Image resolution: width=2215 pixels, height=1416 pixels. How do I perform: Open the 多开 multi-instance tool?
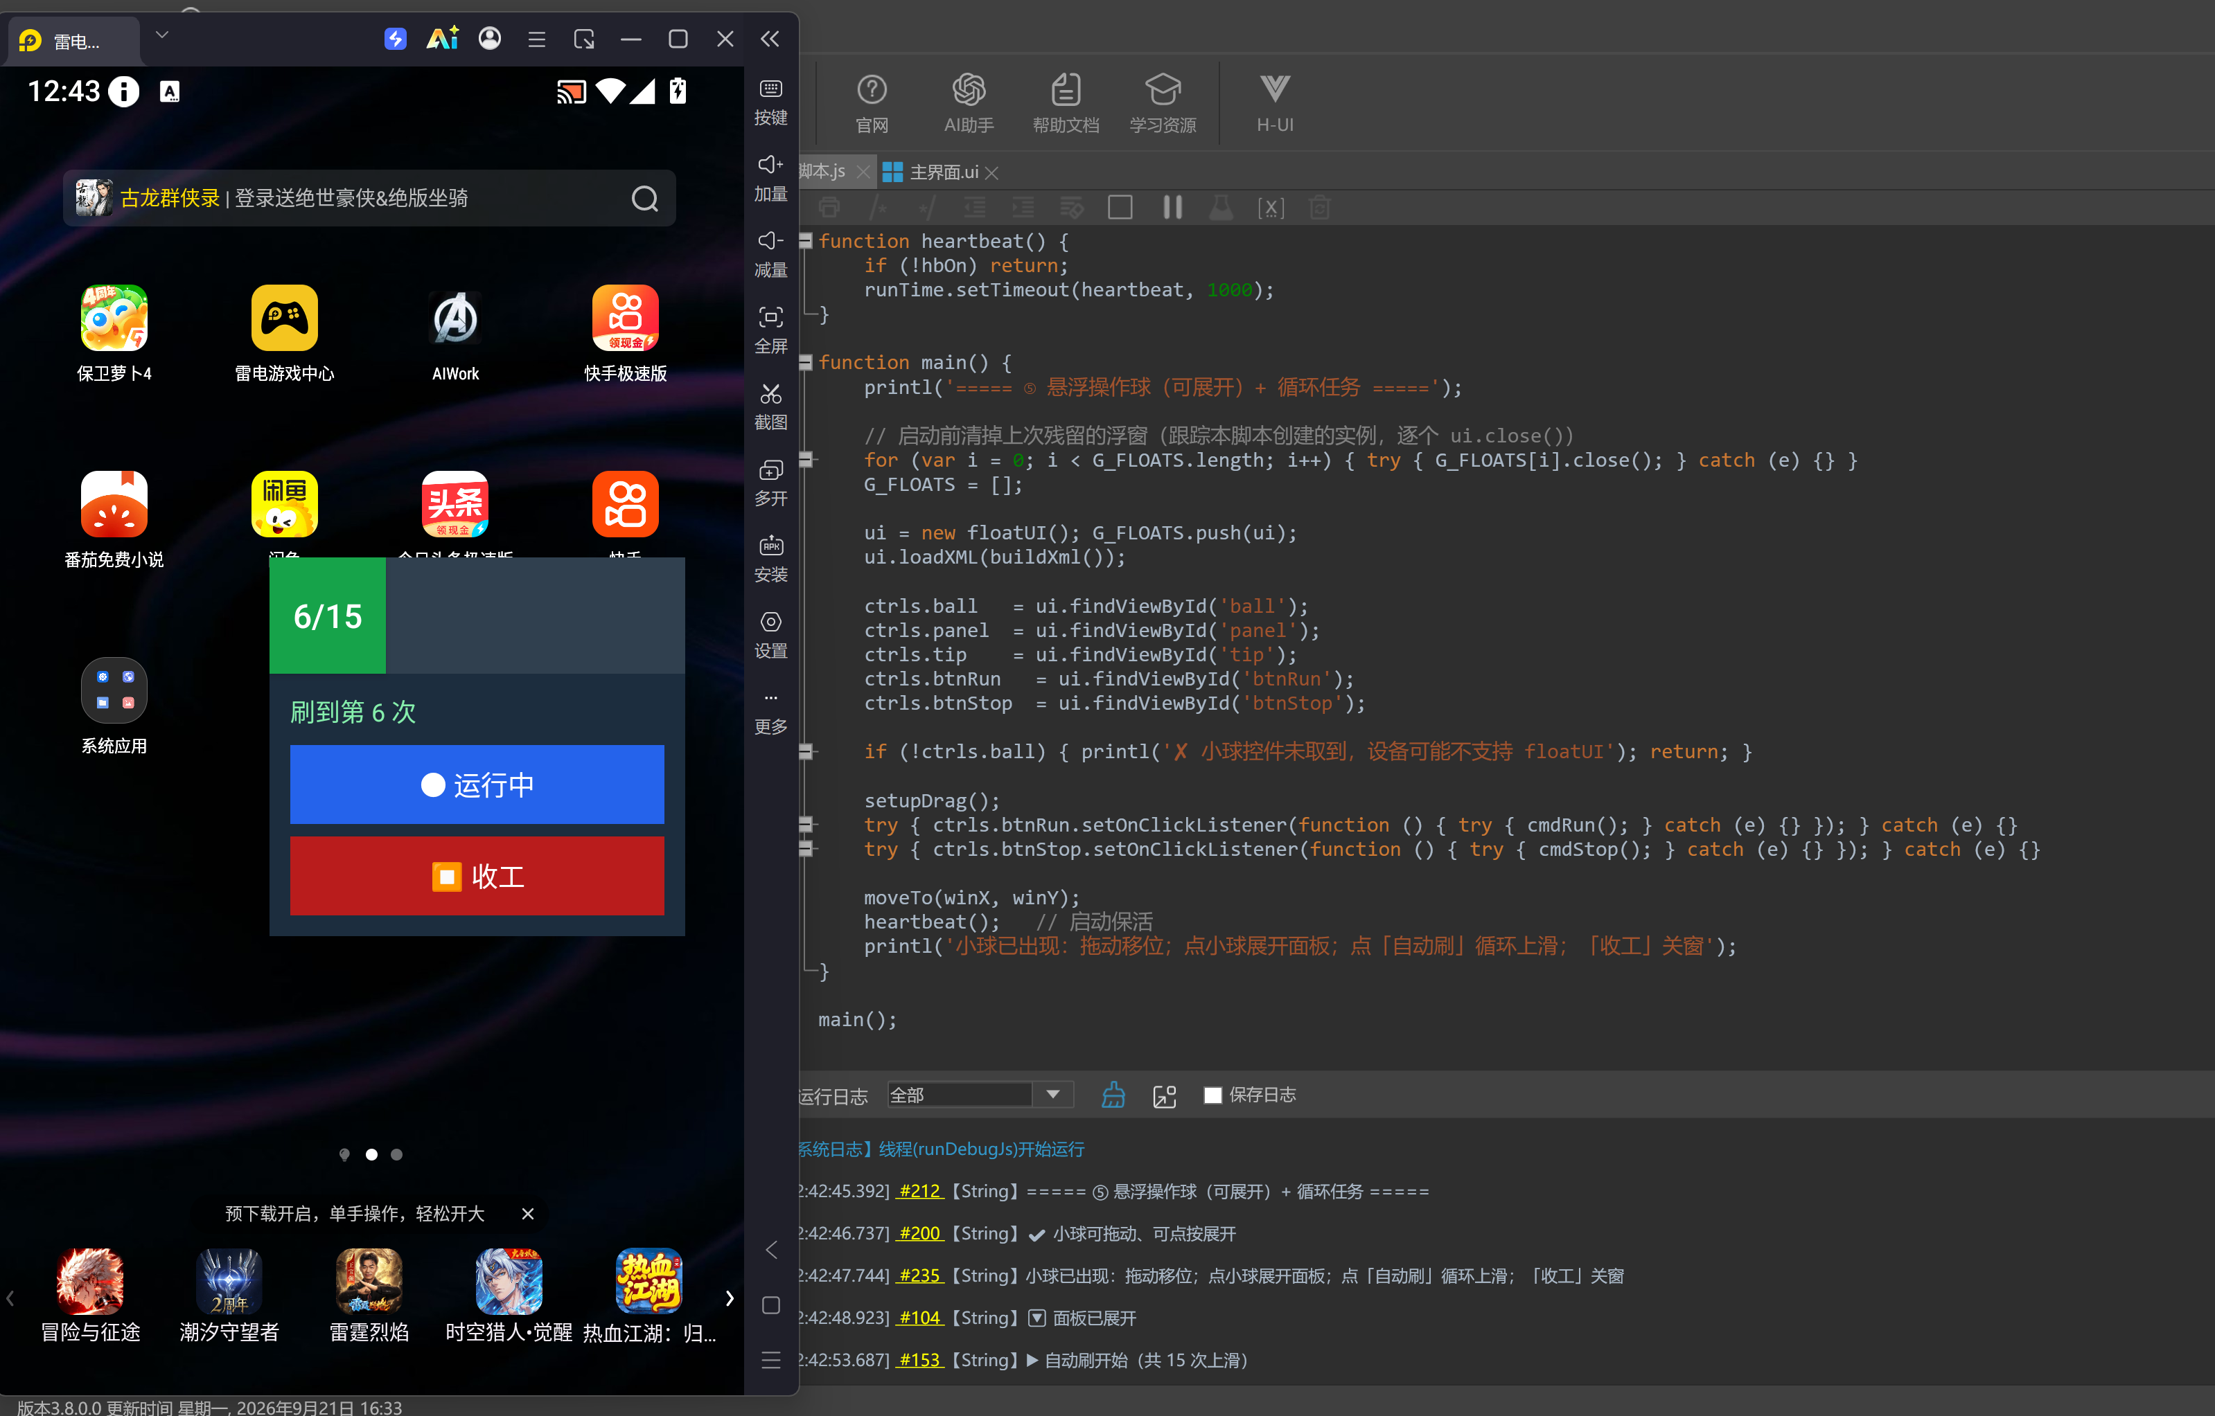(770, 483)
